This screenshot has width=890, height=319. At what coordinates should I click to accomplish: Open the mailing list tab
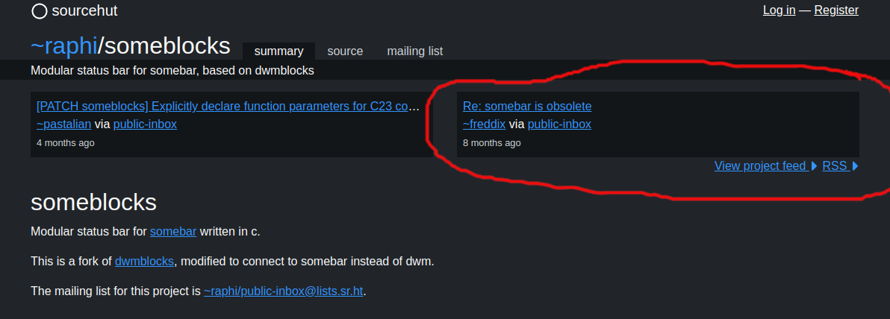point(415,51)
